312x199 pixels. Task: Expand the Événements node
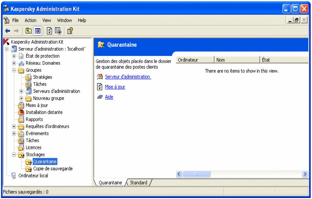click(x=14, y=134)
